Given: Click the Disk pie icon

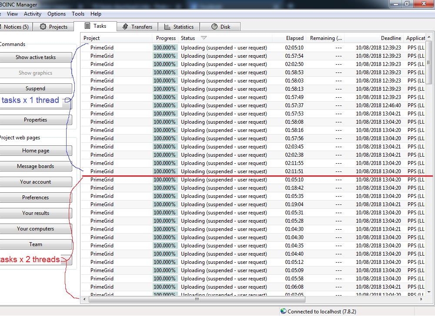Looking at the screenshot, I should pyautogui.click(x=214, y=26).
